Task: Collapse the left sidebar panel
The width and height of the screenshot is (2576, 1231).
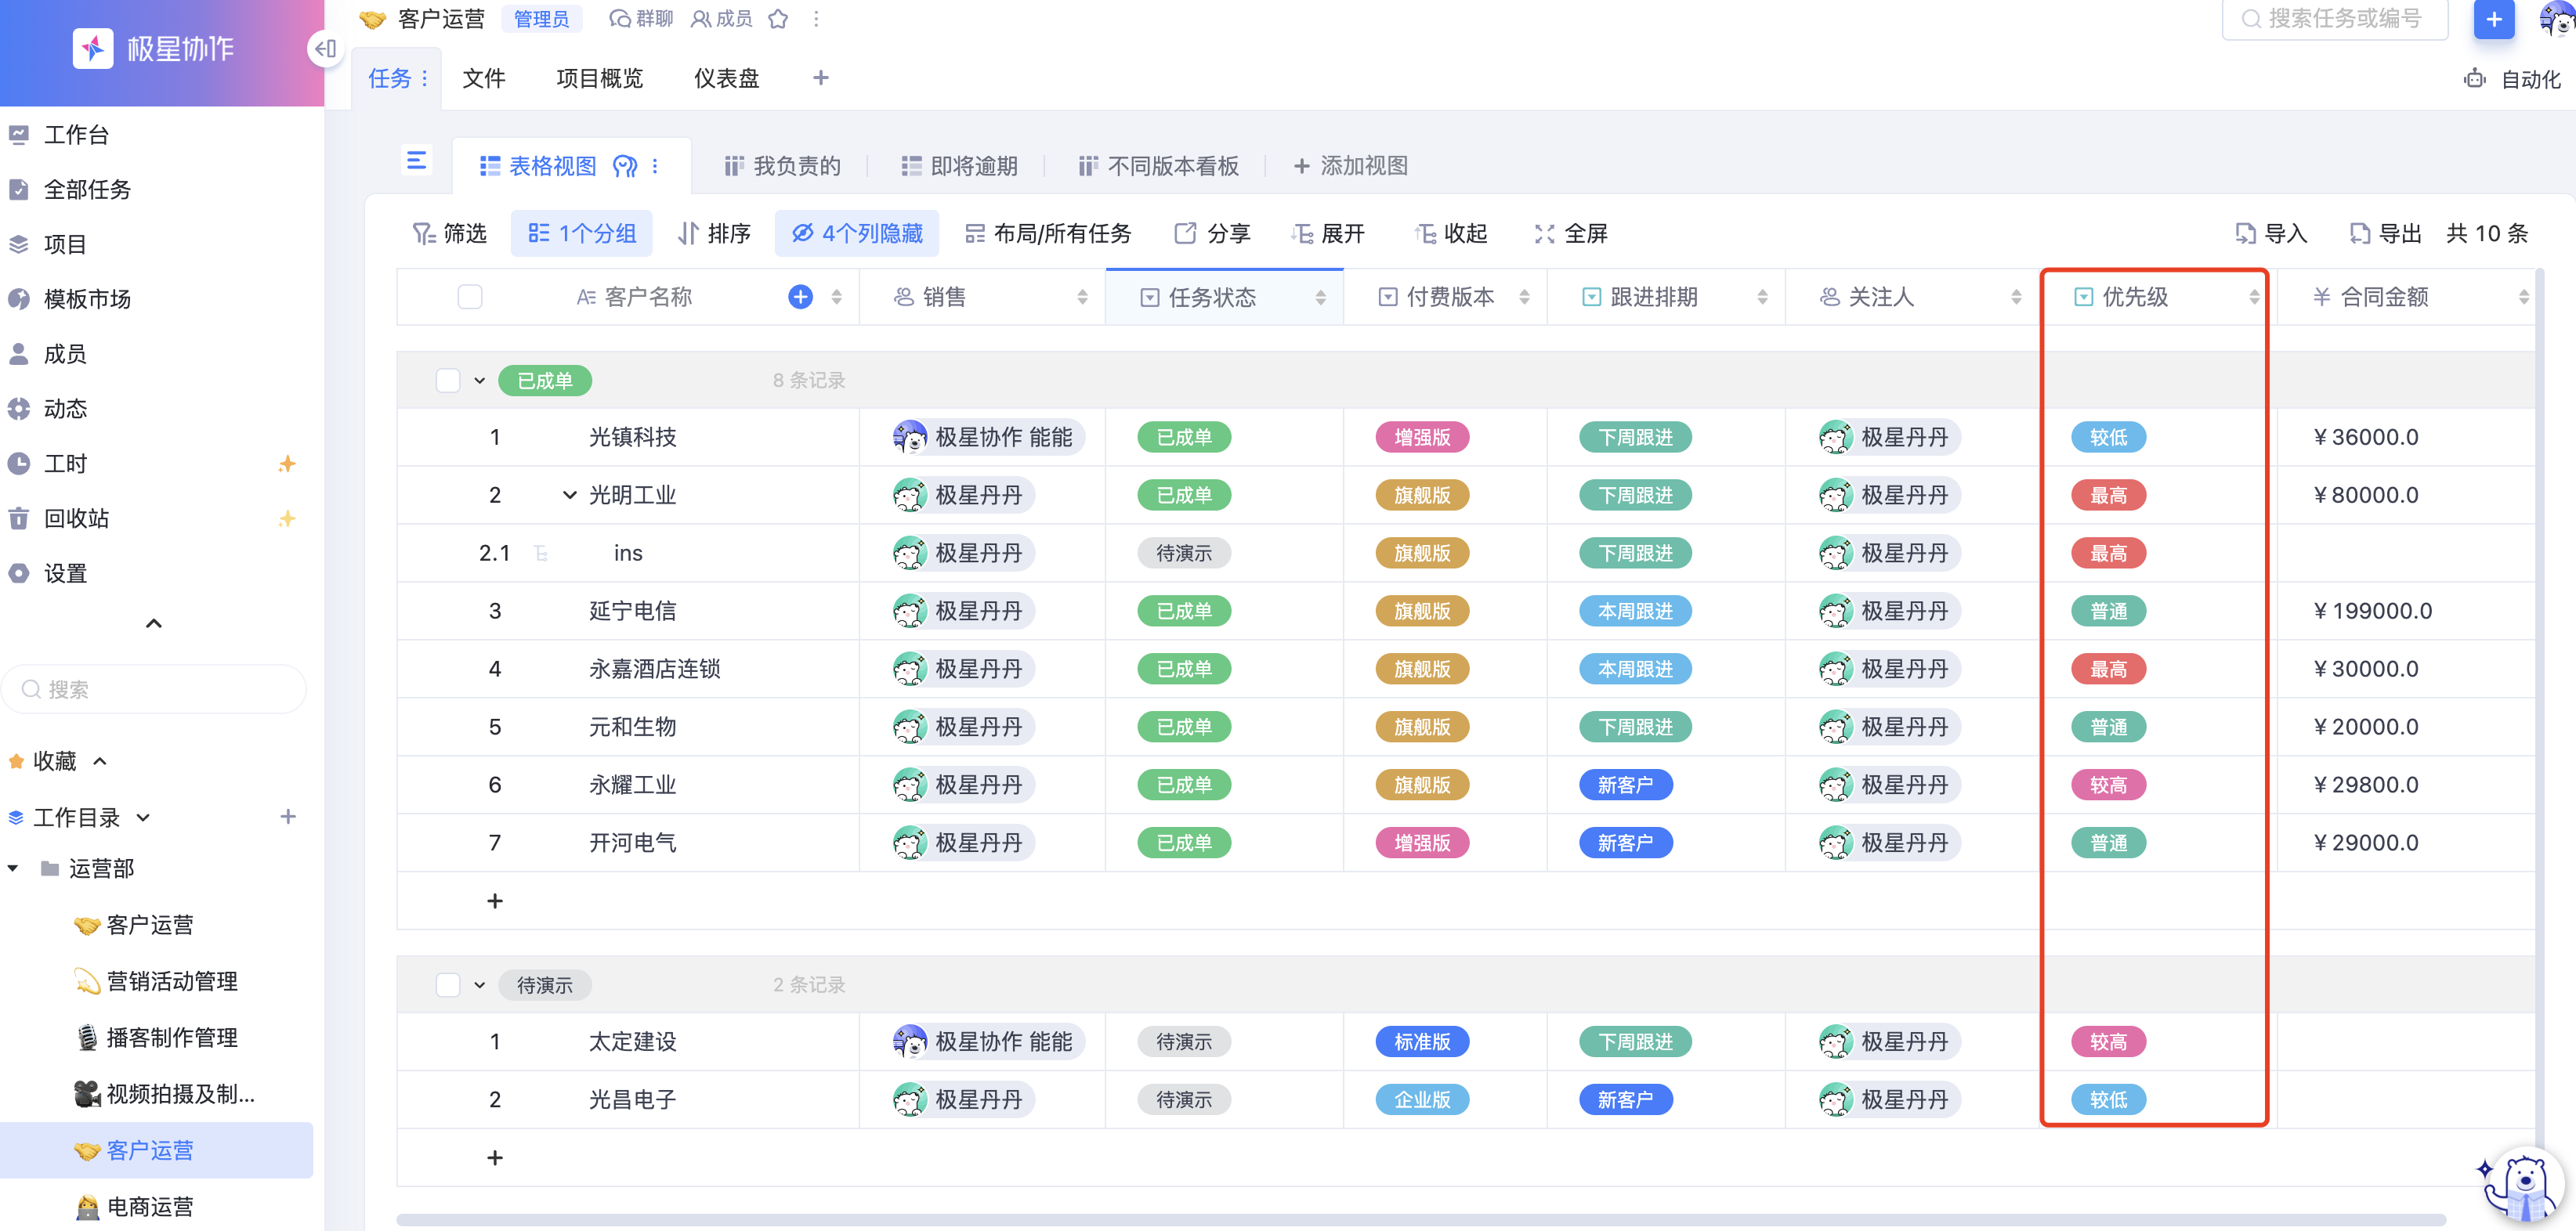Action: pyautogui.click(x=325, y=48)
